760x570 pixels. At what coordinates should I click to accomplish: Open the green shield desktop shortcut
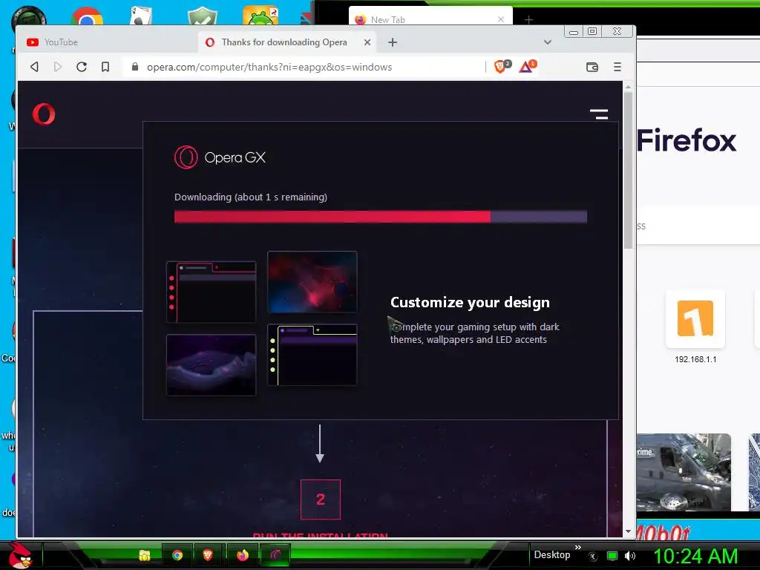[203, 16]
